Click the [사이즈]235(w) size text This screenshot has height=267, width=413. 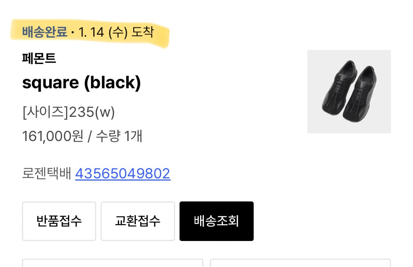(68, 112)
